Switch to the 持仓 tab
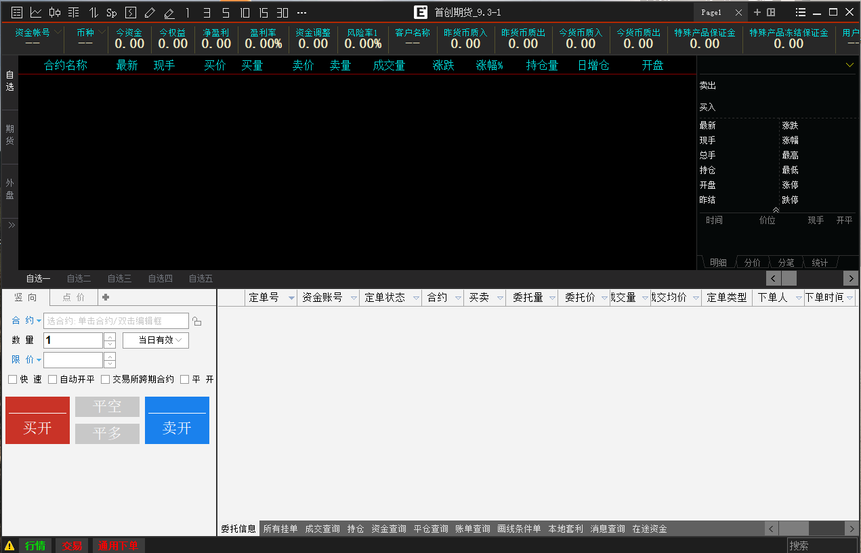This screenshot has width=861, height=553. point(356,529)
